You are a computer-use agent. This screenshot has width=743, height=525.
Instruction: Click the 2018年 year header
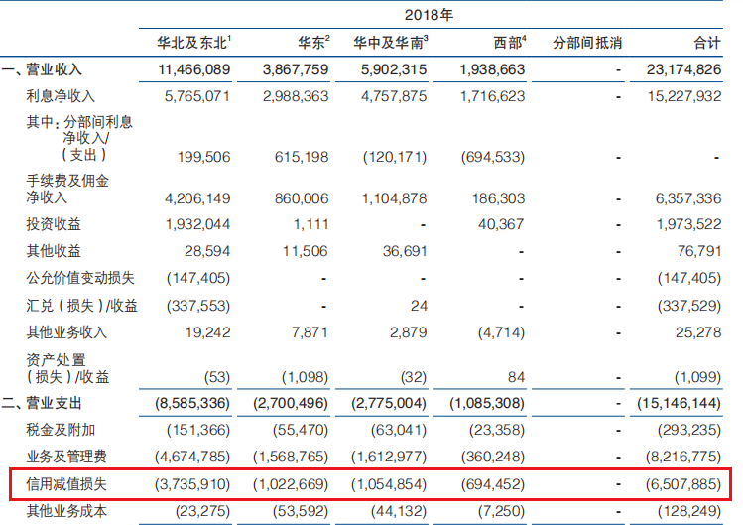tap(427, 15)
